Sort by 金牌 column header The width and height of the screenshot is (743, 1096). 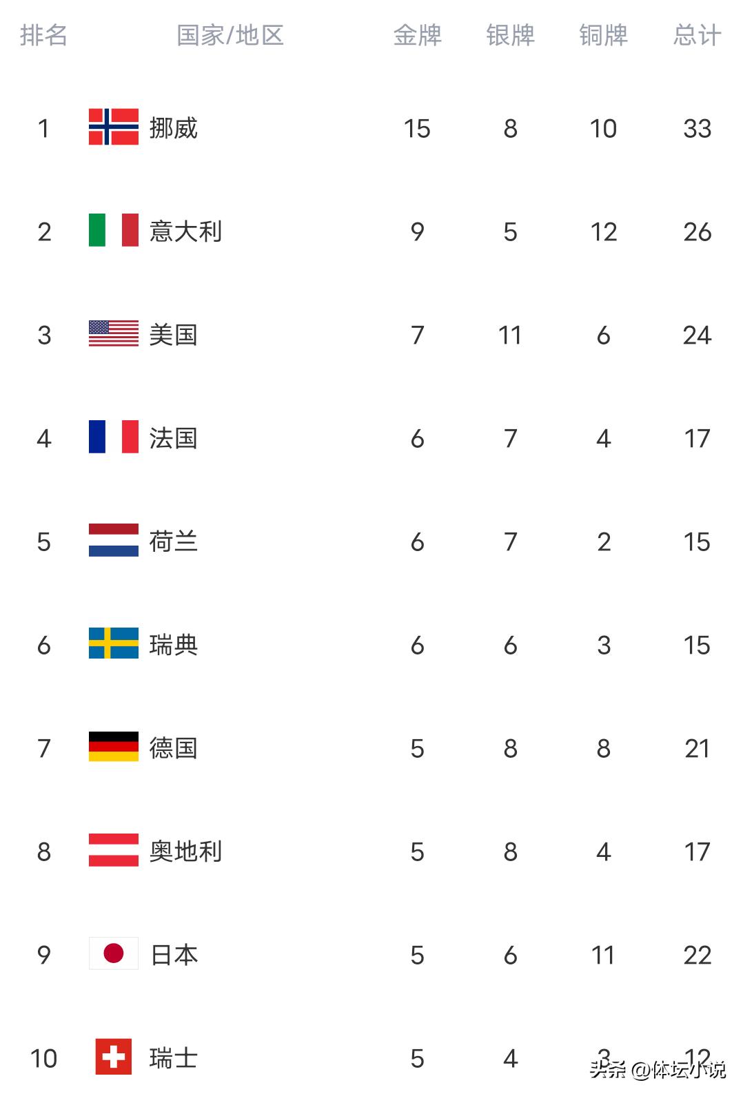[417, 35]
